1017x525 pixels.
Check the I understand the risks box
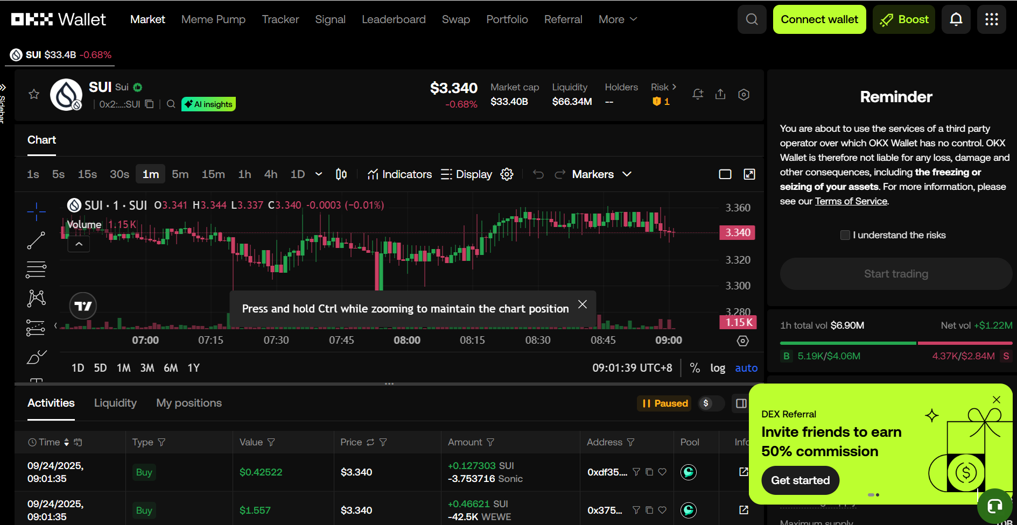845,235
